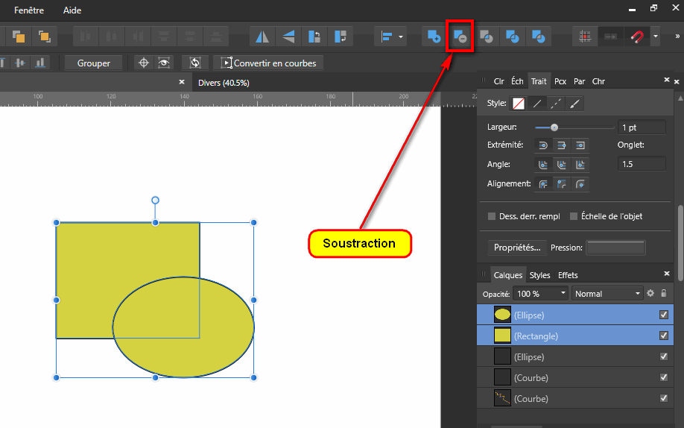Toggle visibility of the dark unselected (Ellipse) layer
Image resolution: width=684 pixels, height=428 pixels.
(663, 356)
